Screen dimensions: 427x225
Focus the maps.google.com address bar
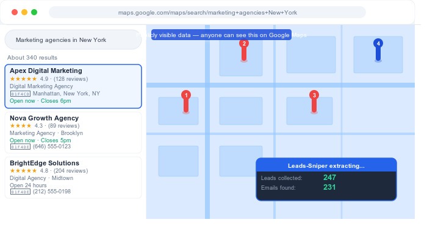tap(207, 13)
